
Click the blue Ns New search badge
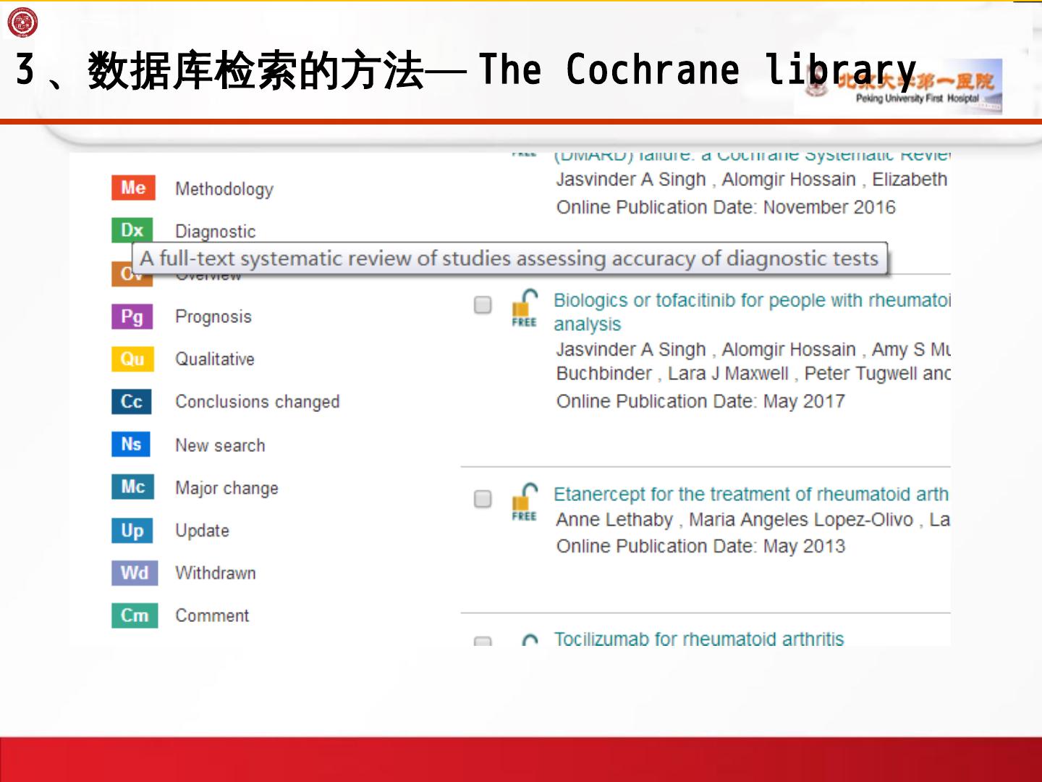[131, 444]
